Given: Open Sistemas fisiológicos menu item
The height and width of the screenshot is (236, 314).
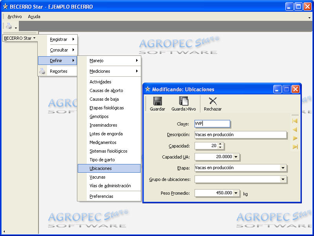Looking at the screenshot, I should tap(109, 151).
